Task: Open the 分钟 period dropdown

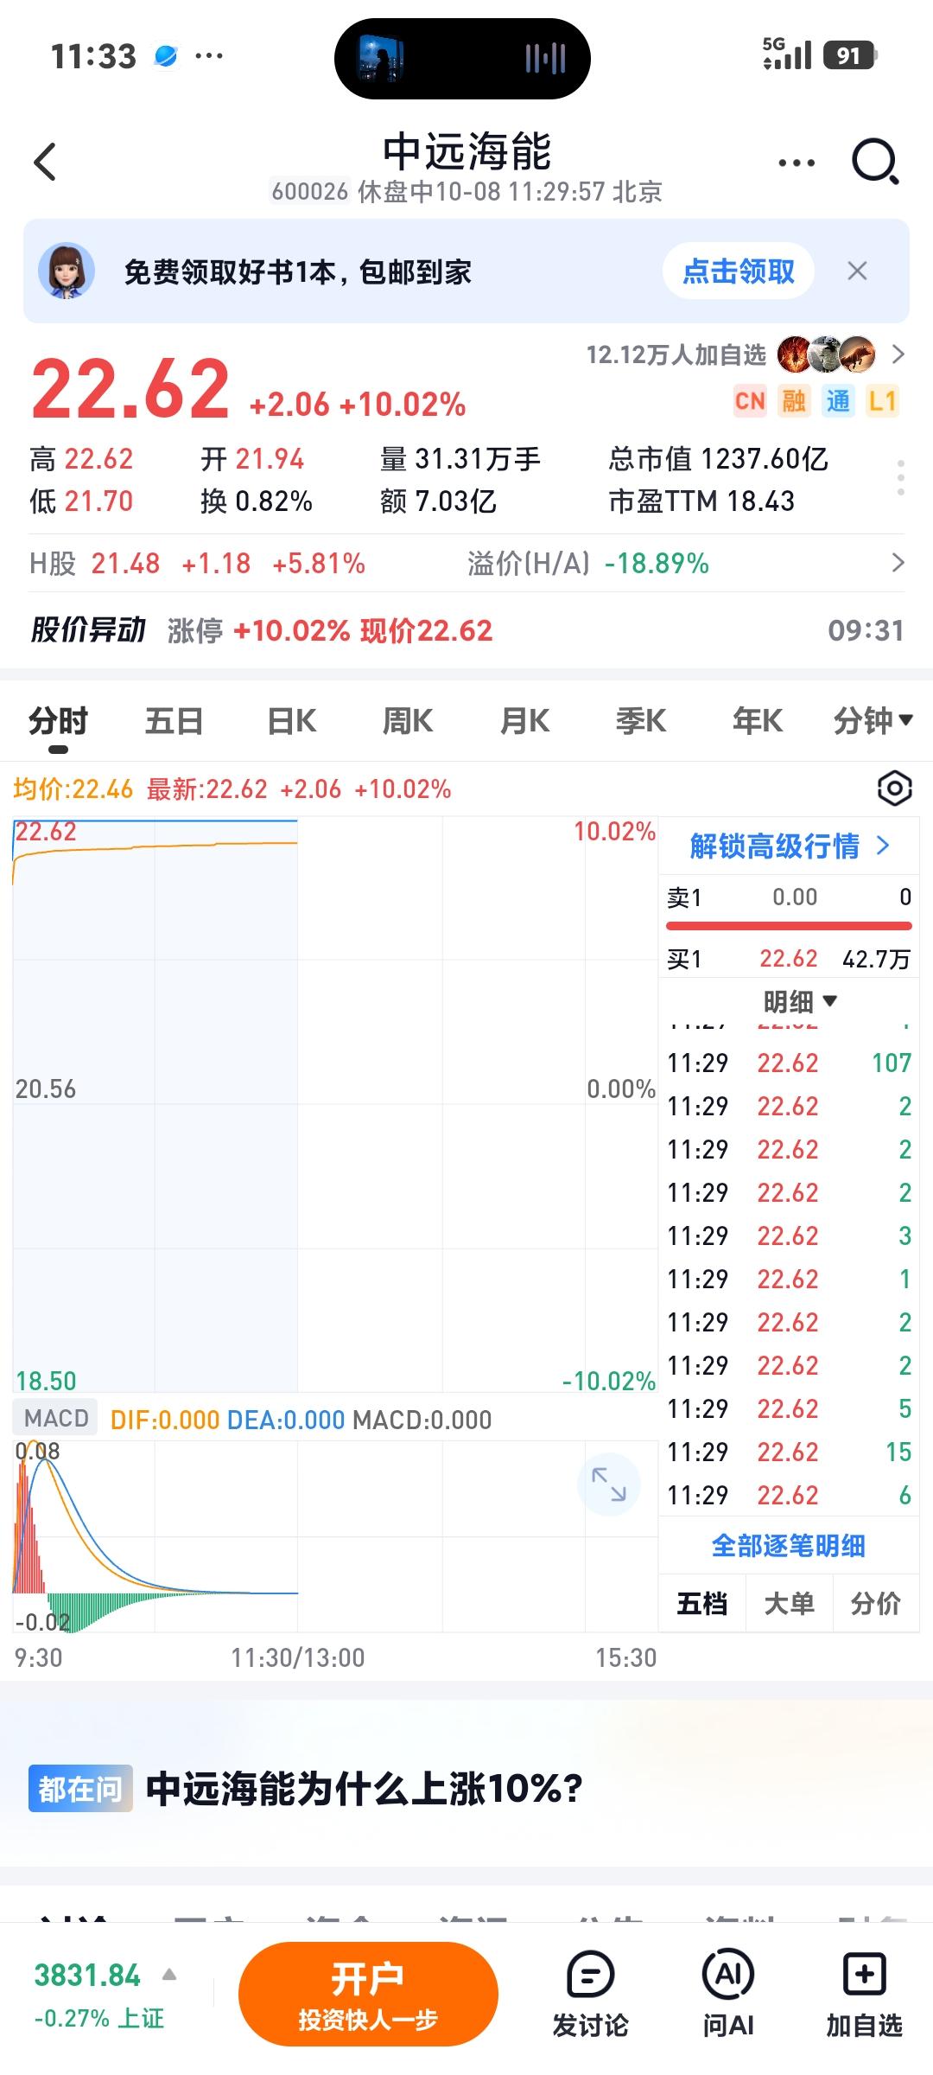Action: click(873, 720)
